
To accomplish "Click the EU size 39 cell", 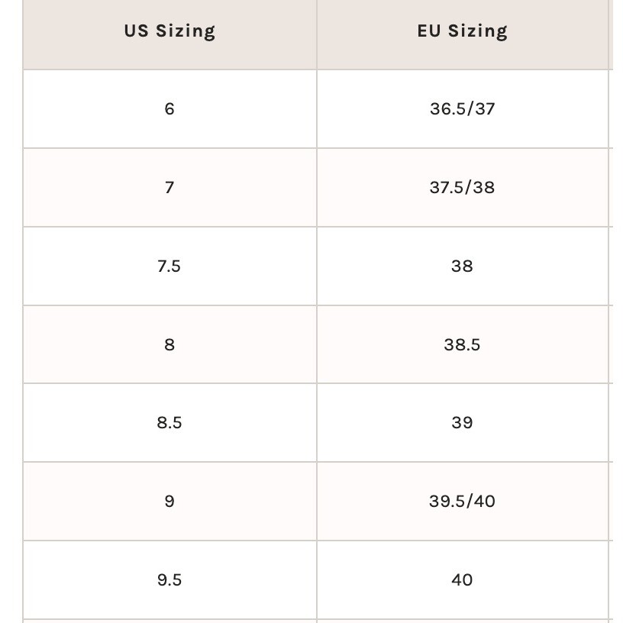I will click(x=462, y=423).
